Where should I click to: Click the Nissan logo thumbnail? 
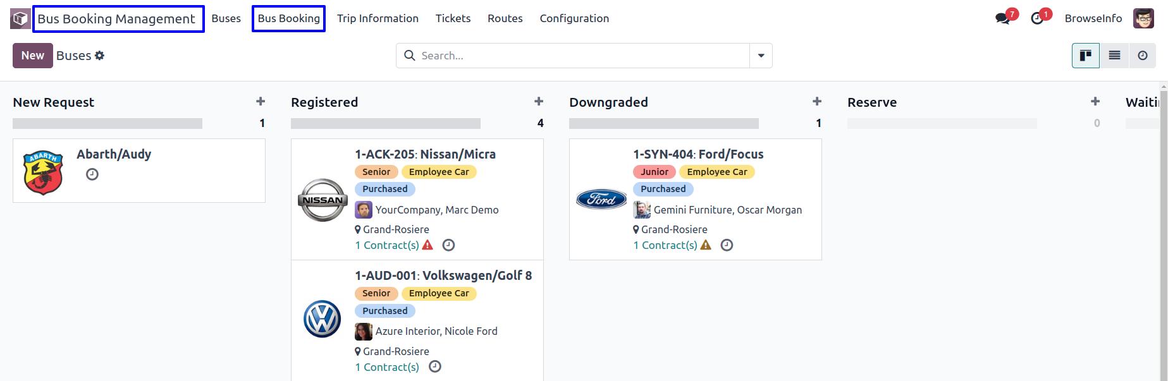tap(323, 200)
